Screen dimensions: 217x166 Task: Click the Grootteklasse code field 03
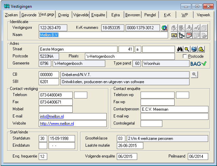(121, 139)
